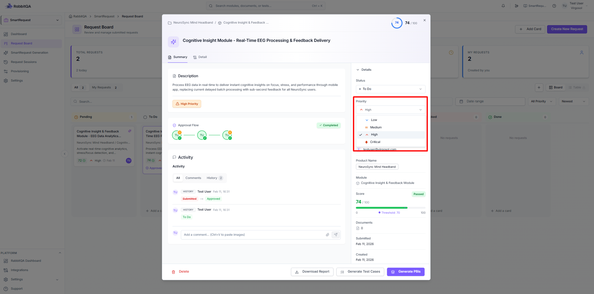Click Add a card in Done column
This screenshot has height=294, width=594.
pyautogui.click(x=501, y=211)
